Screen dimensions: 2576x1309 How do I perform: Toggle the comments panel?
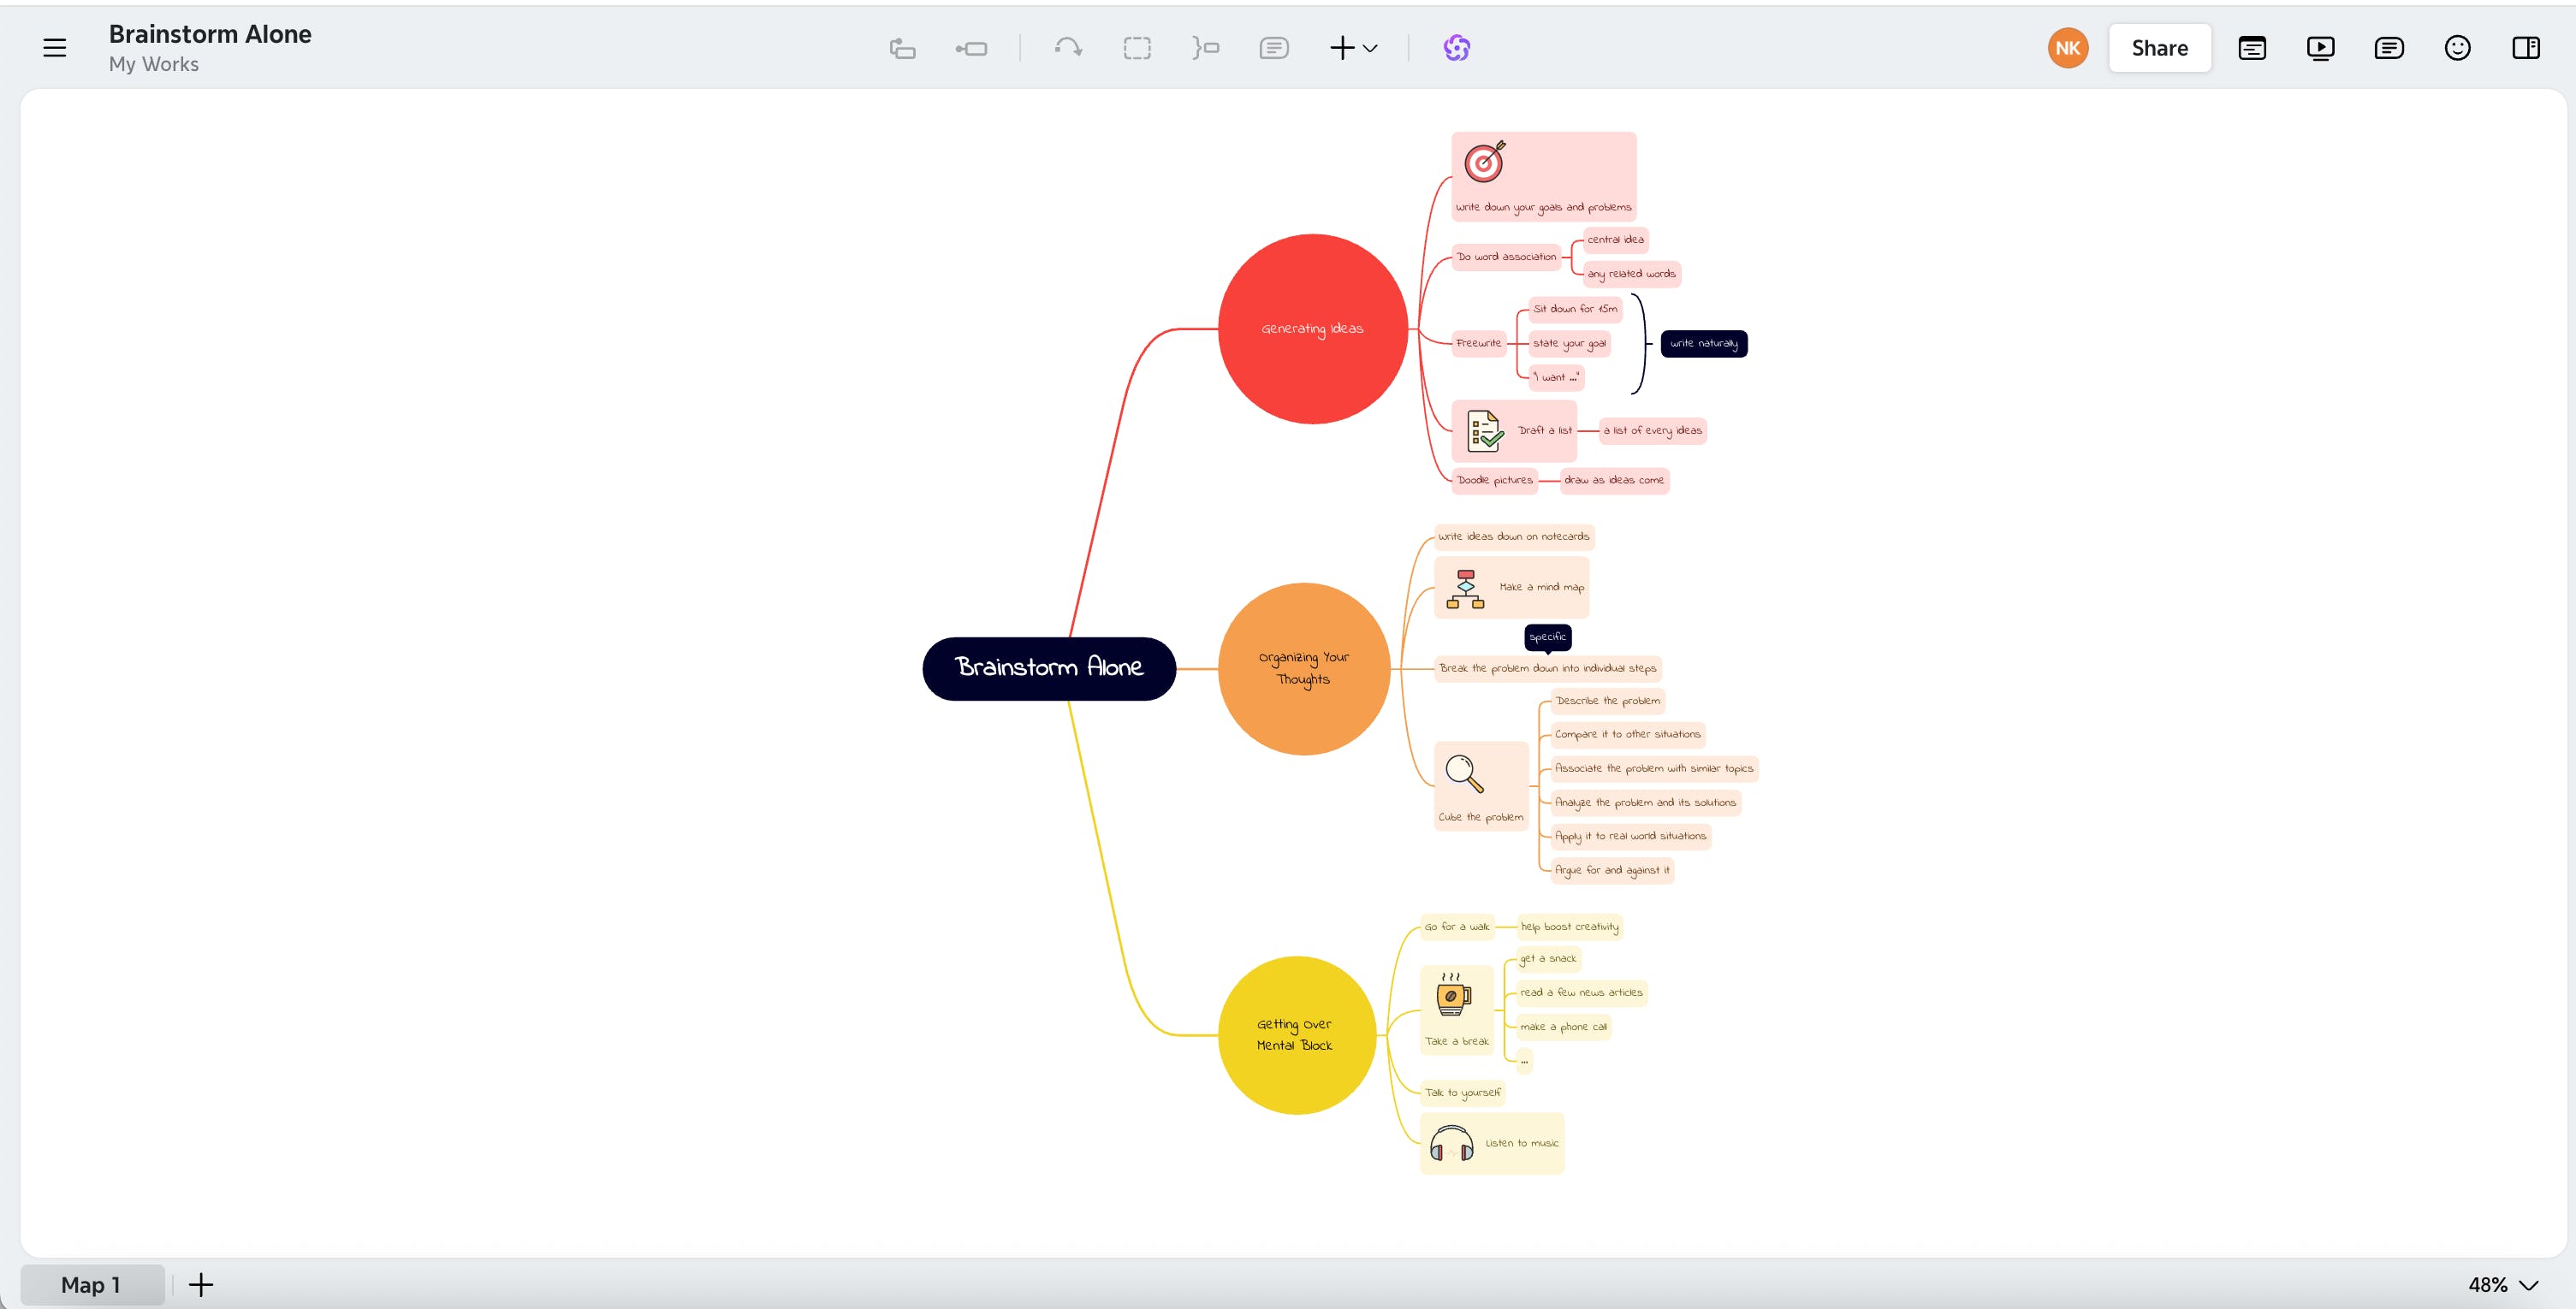(2389, 48)
